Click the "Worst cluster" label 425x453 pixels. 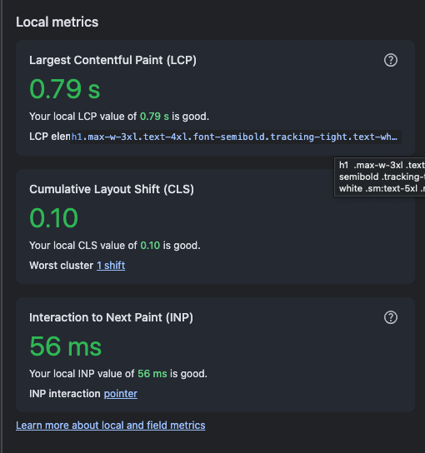[x=61, y=265]
